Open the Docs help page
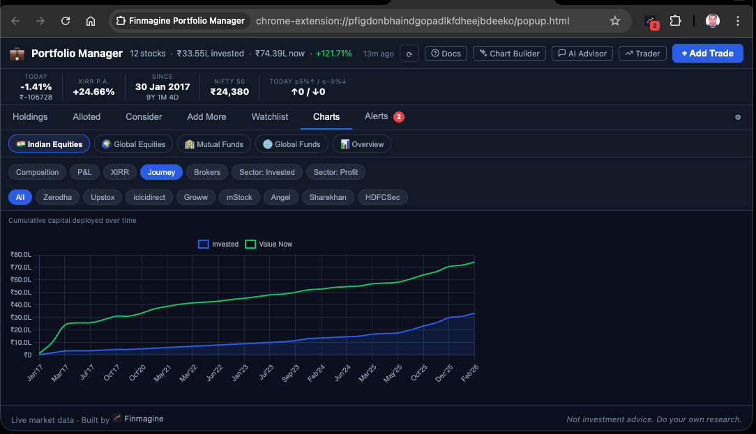Screen dimensions: 756x434 (446, 53)
